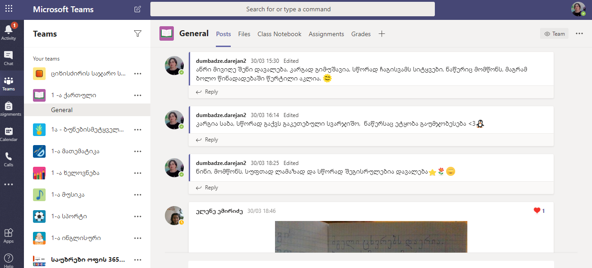The height and width of the screenshot is (268, 592).
Task: Open the საუბრები ოფის 365 team name
Action: click(x=88, y=260)
